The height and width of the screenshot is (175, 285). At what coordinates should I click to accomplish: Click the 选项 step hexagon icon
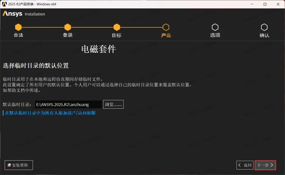[215, 27]
